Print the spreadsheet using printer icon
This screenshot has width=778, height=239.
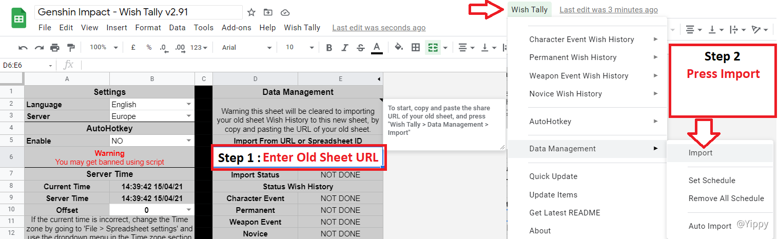click(x=55, y=48)
